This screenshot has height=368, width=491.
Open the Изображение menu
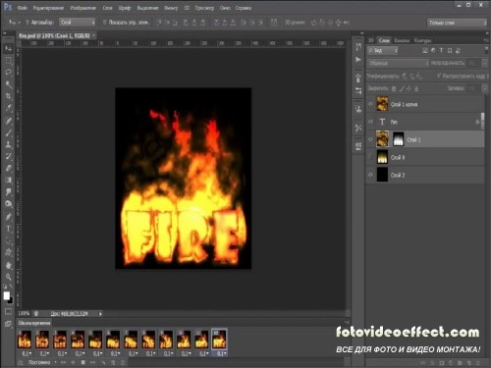83,8
